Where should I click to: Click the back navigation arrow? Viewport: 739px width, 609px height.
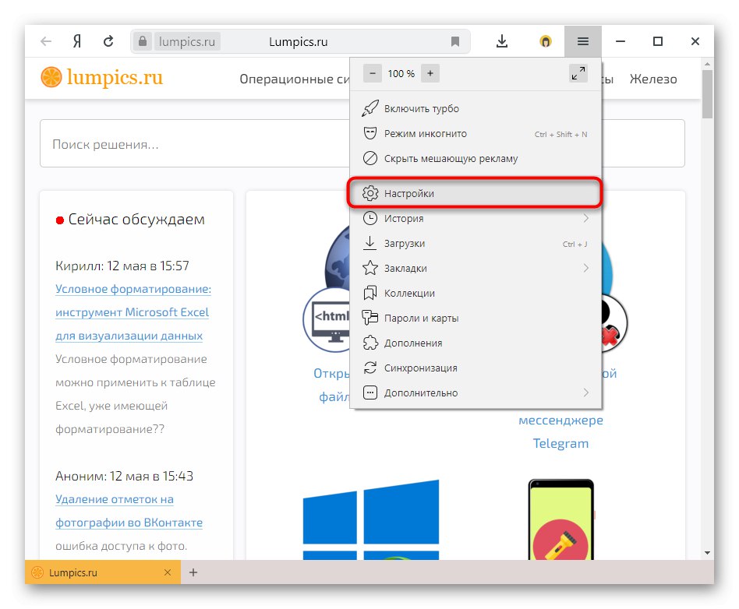46,41
